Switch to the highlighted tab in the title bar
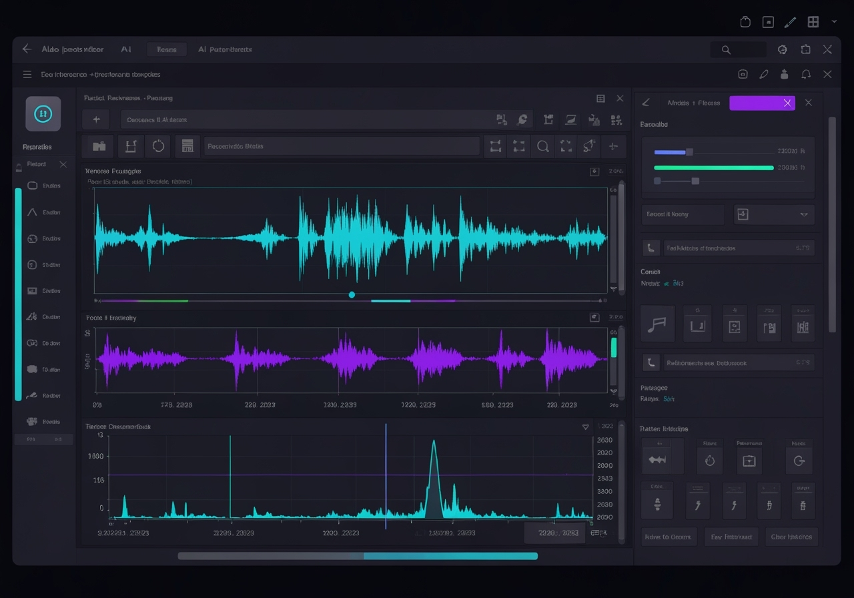 click(166, 49)
